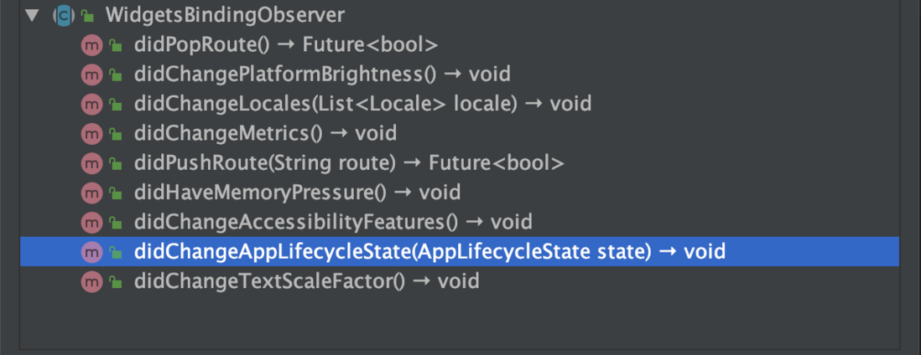Select the WidgetsBindingObserver class name
Image resolution: width=921 pixels, height=355 pixels.
[x=225, y=15]
